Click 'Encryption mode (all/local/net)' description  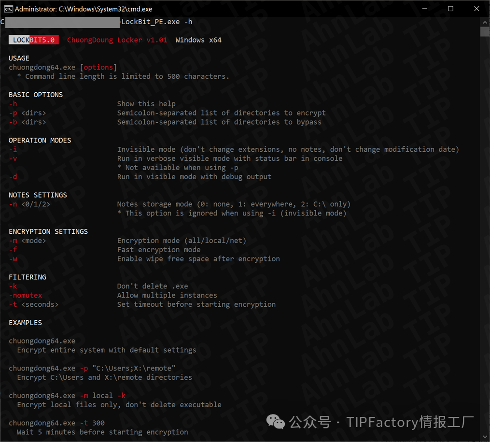pos(182,241)
